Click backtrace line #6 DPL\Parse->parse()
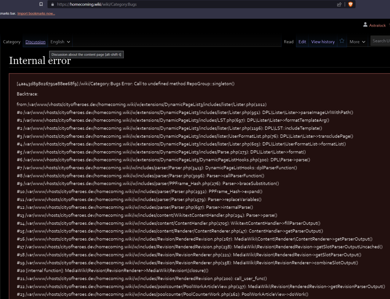The image size is (390, 299). 163,160
